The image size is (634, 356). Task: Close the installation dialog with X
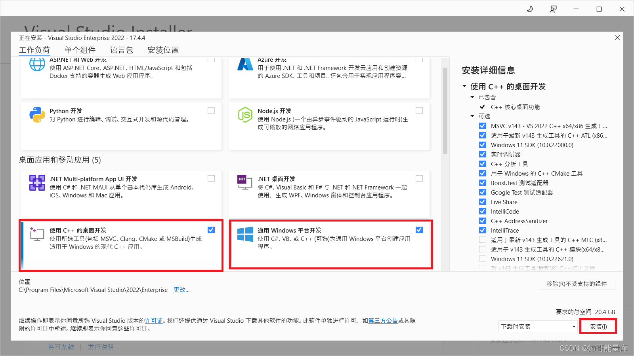[617, 38]
